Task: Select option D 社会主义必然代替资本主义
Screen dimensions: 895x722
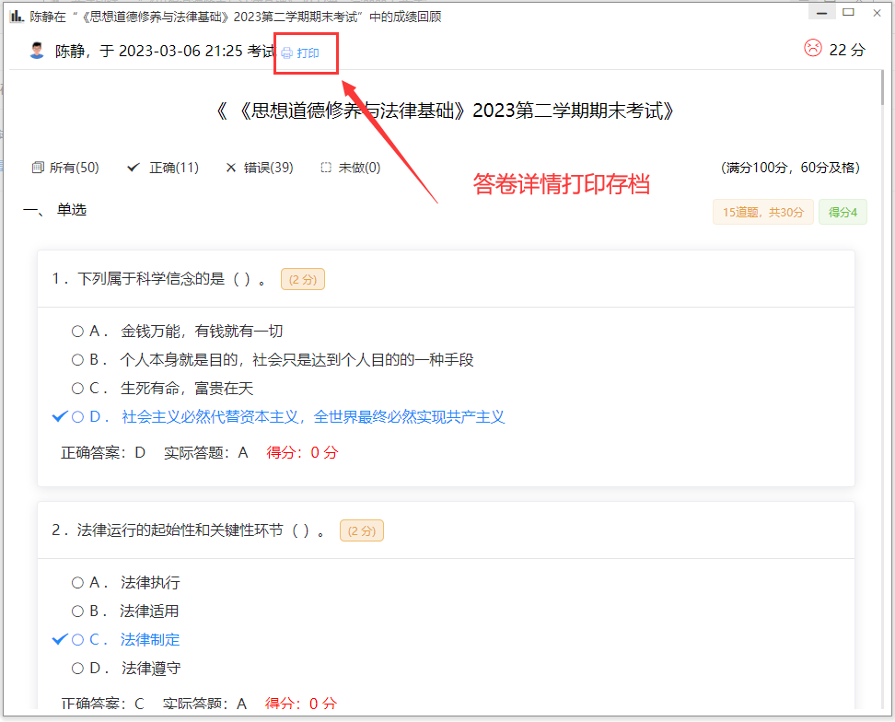Action: (x=77, y=416)
